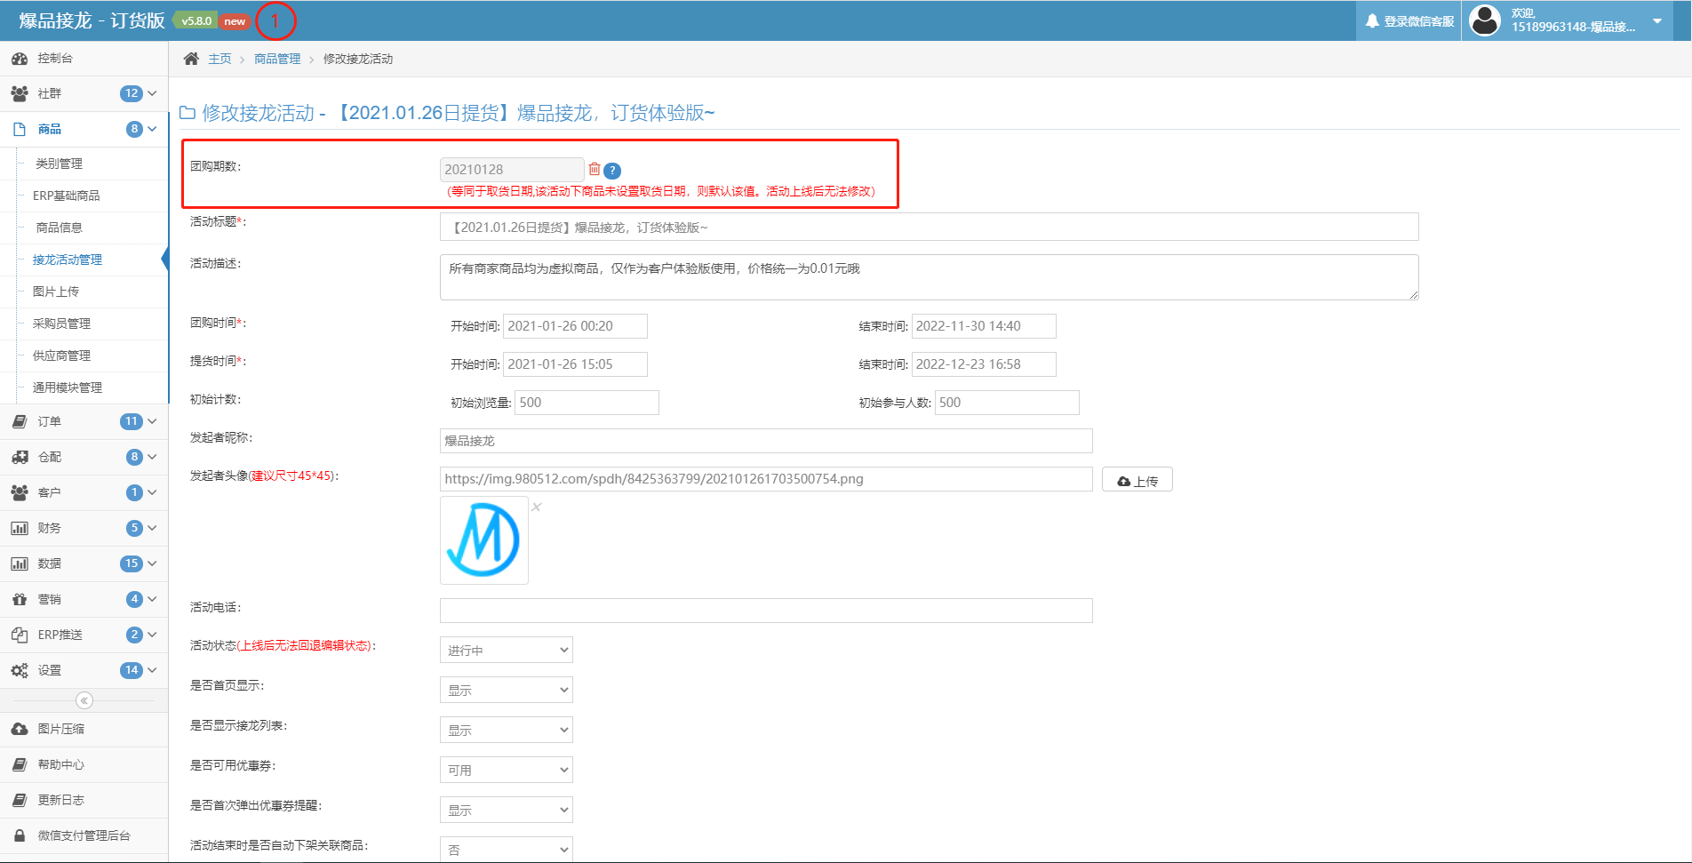Remove the avatar image with the x icon

pyautogui.click(x=537, y=507)
